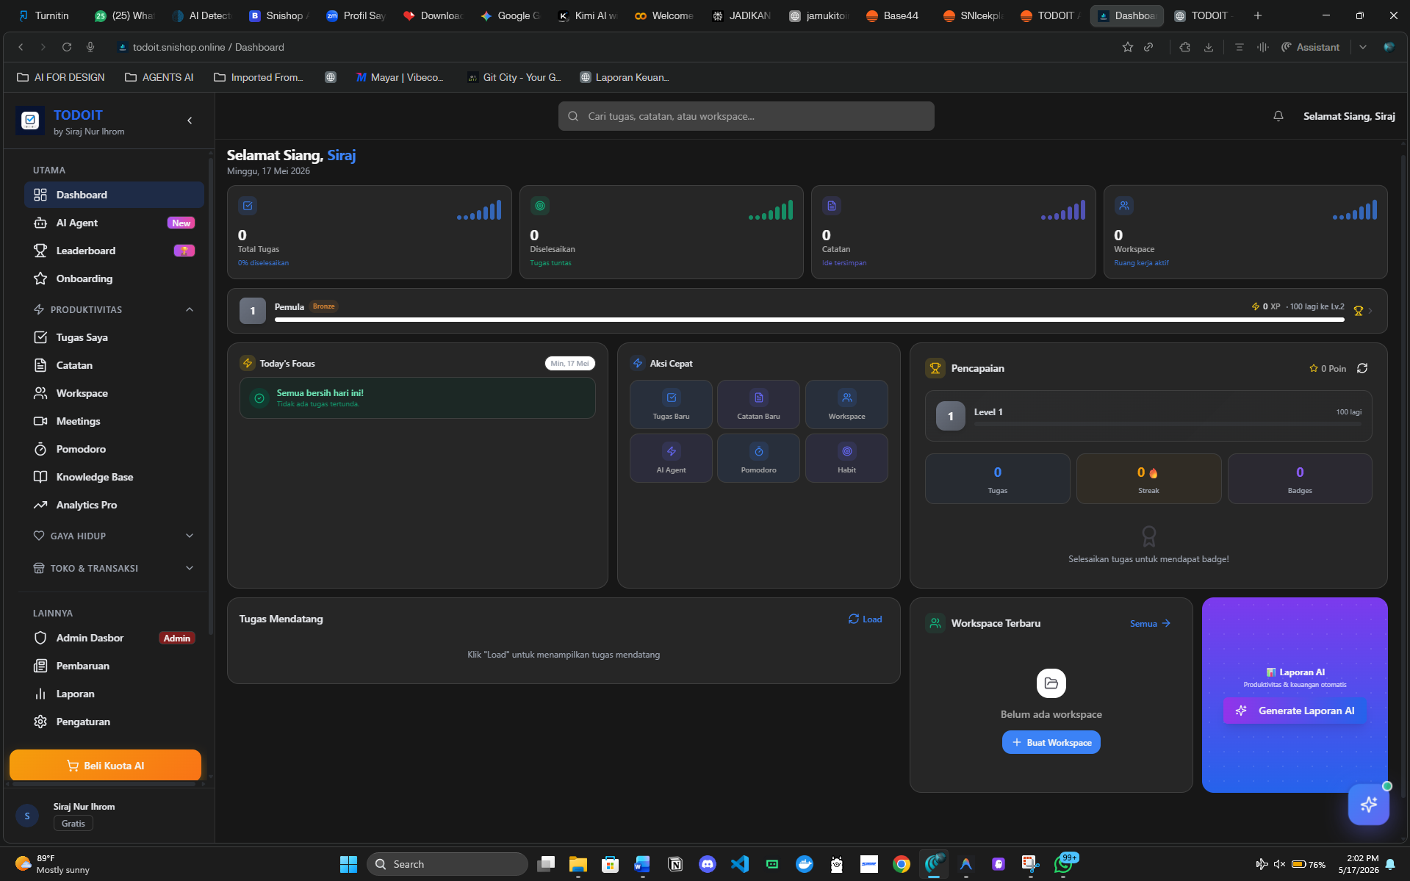Click the Total Tugas checkbox icon on the card
The height and width of the screenshot is (881, 1410).
248,206
